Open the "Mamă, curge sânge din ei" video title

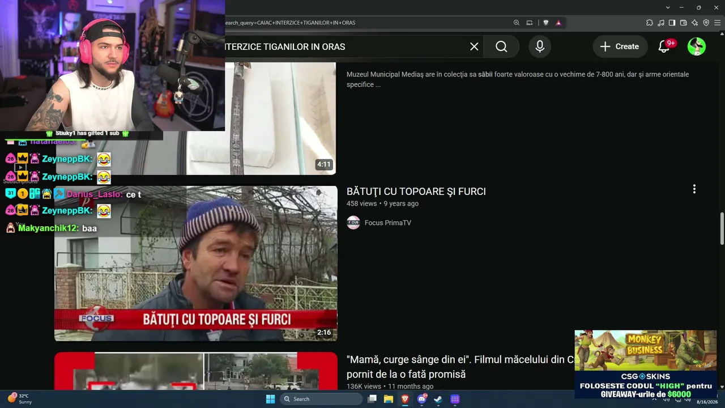pyautogui.click(x=460, y=367)
